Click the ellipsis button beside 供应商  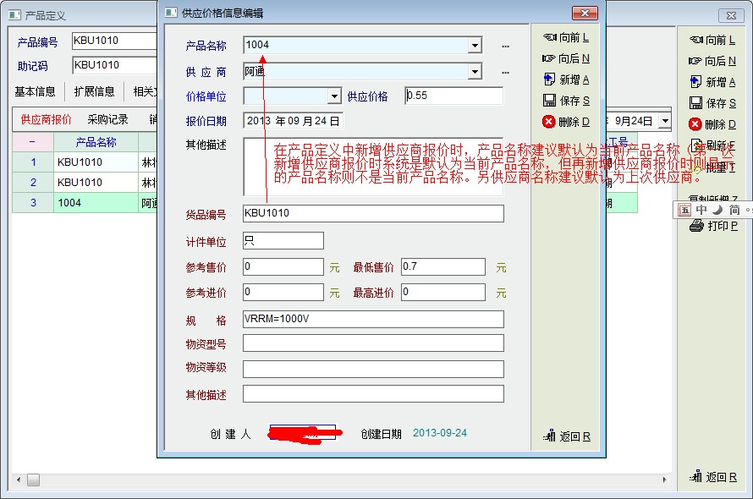(x=506, y=72)
